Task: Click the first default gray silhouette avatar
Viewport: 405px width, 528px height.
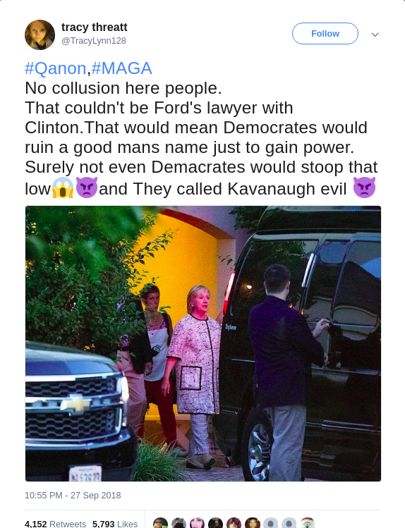Action: (270, 524)
